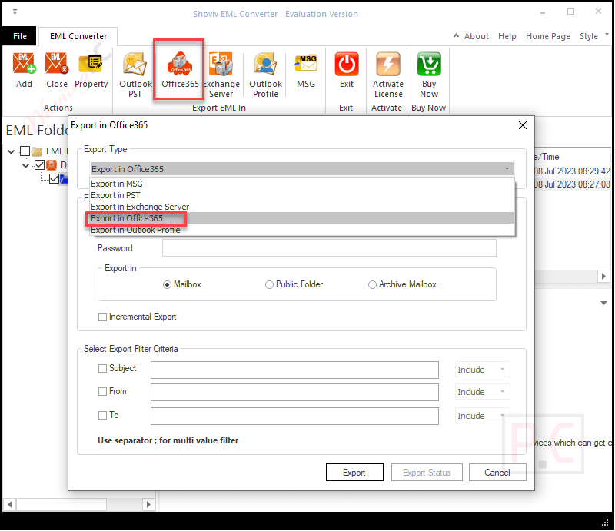Click into the From filter field
615x531 pixels.
click(x=294, y=392)
